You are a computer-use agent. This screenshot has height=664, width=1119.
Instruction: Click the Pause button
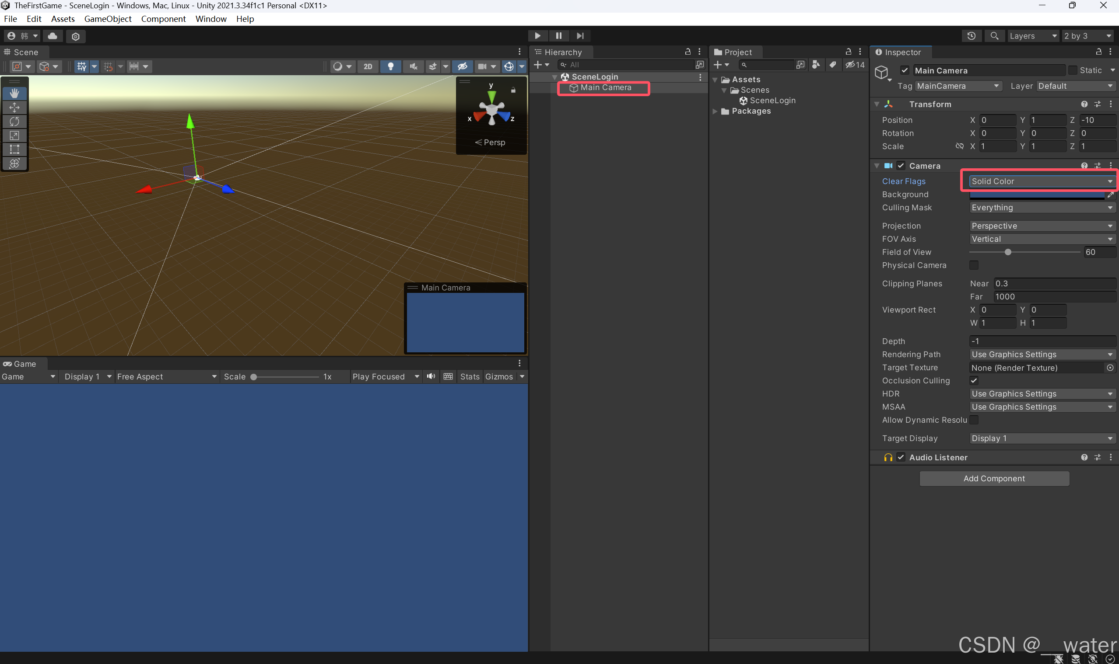[x=558, y=36]
